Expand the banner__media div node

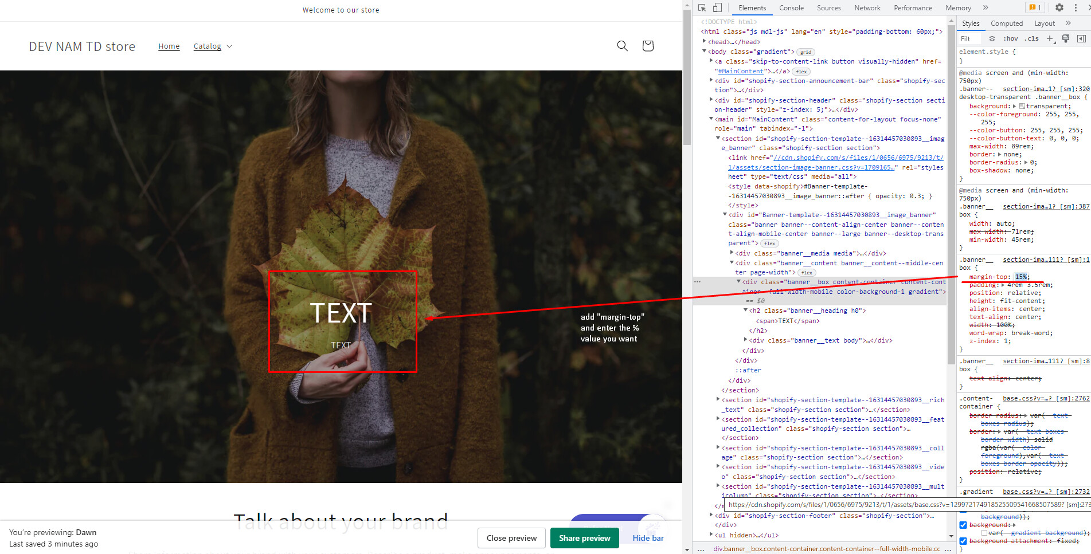732,253
